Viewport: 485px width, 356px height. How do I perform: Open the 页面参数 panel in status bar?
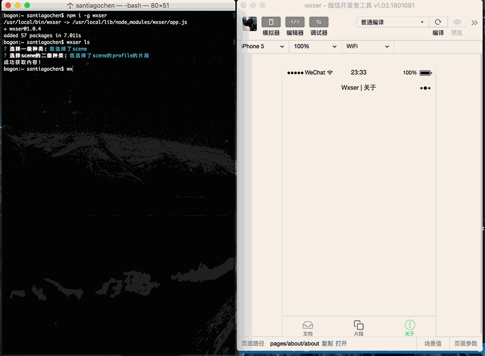466,343
